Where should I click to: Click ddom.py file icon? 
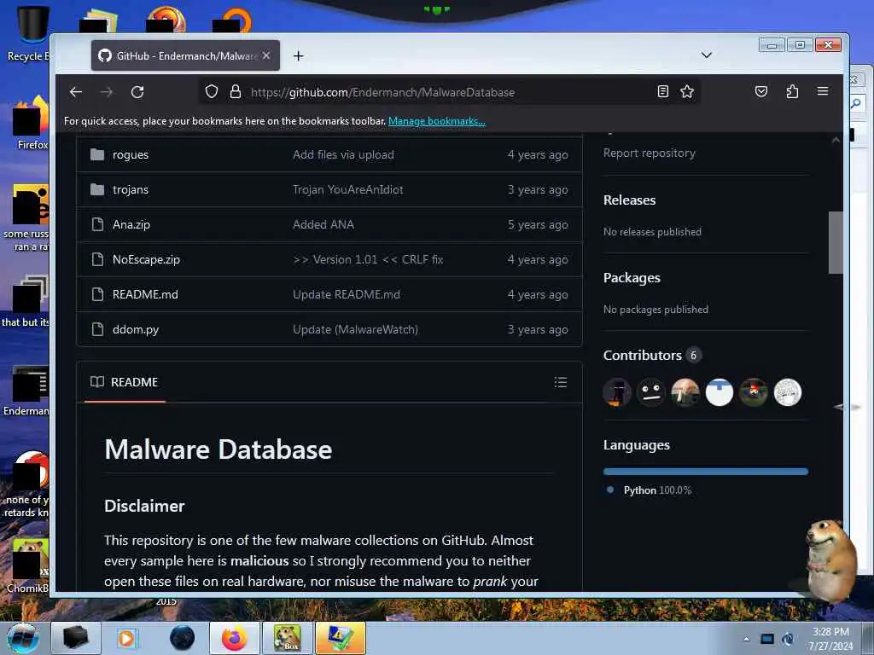point(97,329)
